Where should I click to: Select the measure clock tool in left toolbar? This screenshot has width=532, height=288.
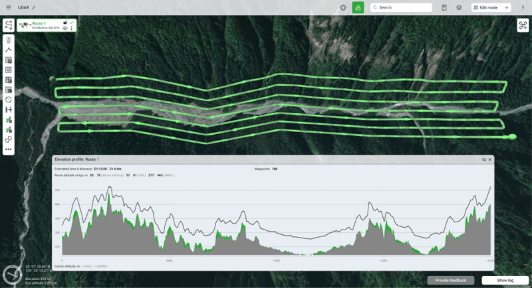click(x=9, y=100)
